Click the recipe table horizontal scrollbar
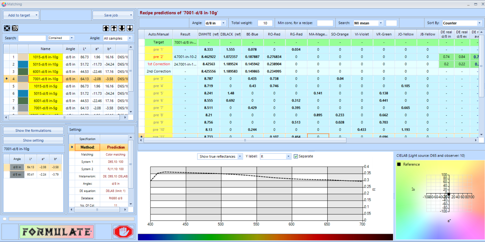Screen dimensions: 485x242 pyautogui.click(x=245, y=140)
